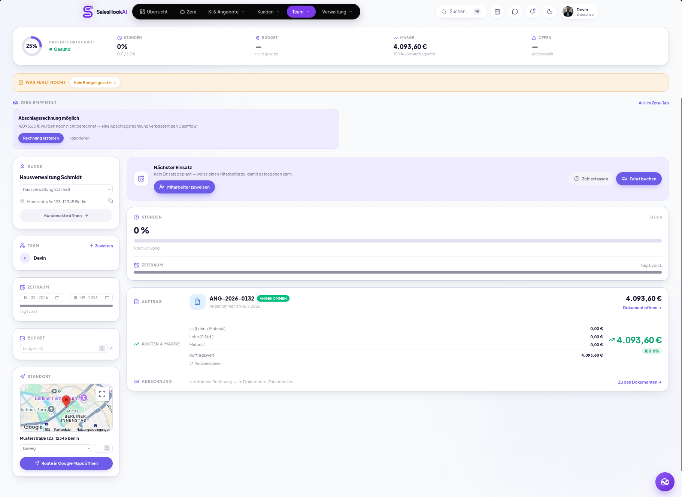Open the Zera menu item

tap(188, 12)
